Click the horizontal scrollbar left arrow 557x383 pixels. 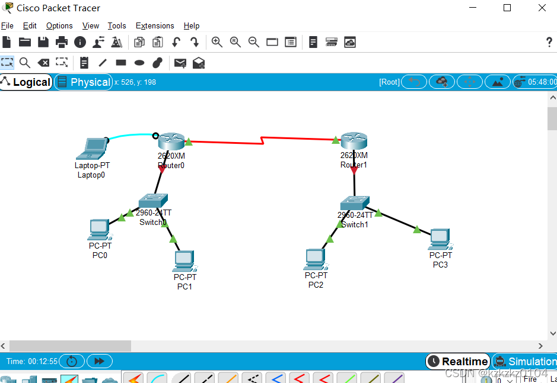3,346
